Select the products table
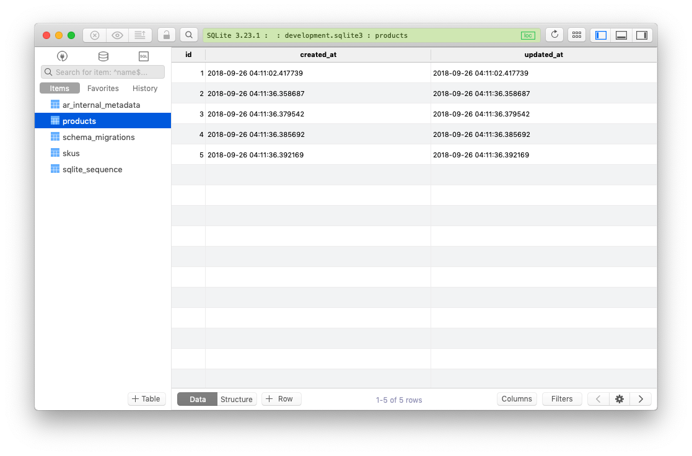Viewport: 692px width, 456px height. 103,121
